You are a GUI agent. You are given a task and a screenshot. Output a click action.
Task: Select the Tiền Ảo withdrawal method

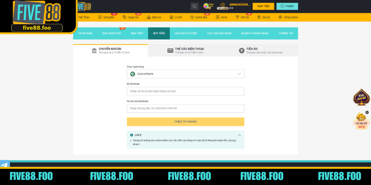pos(260,50)
